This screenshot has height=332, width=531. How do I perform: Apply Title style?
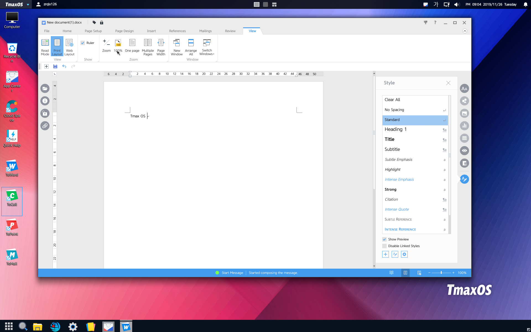(415, 140)
